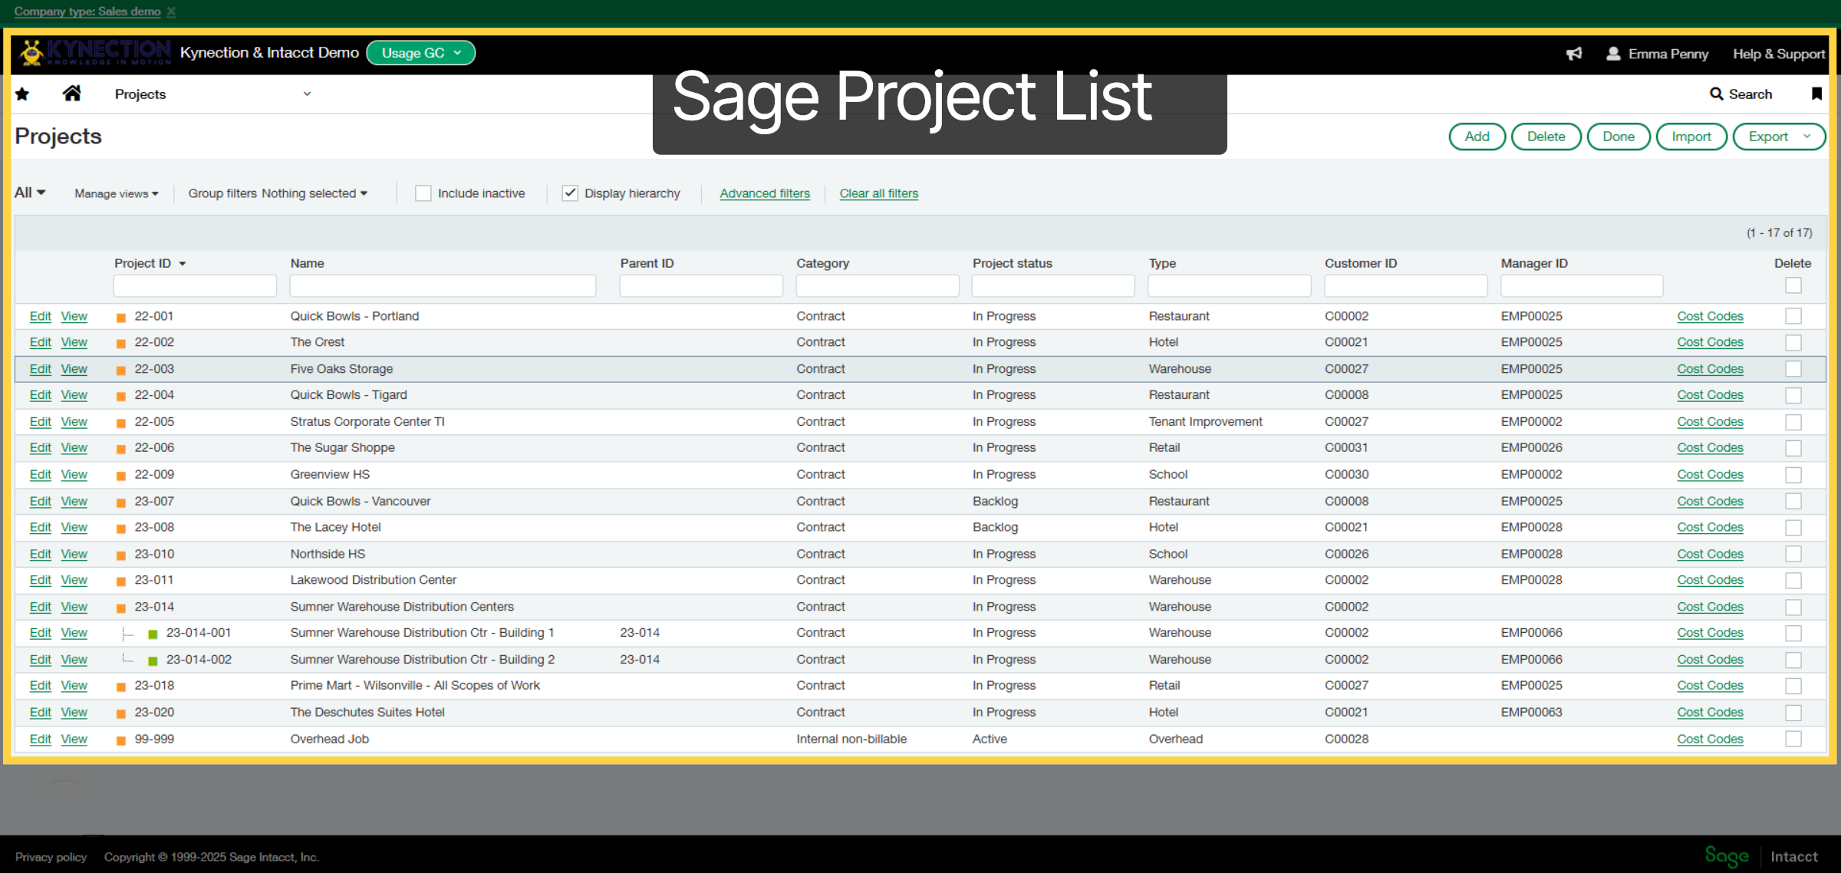
Task: Click the Name column header
Action: tap(307, 263)
